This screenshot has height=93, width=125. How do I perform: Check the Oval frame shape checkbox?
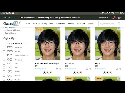(x=4, y=64)
